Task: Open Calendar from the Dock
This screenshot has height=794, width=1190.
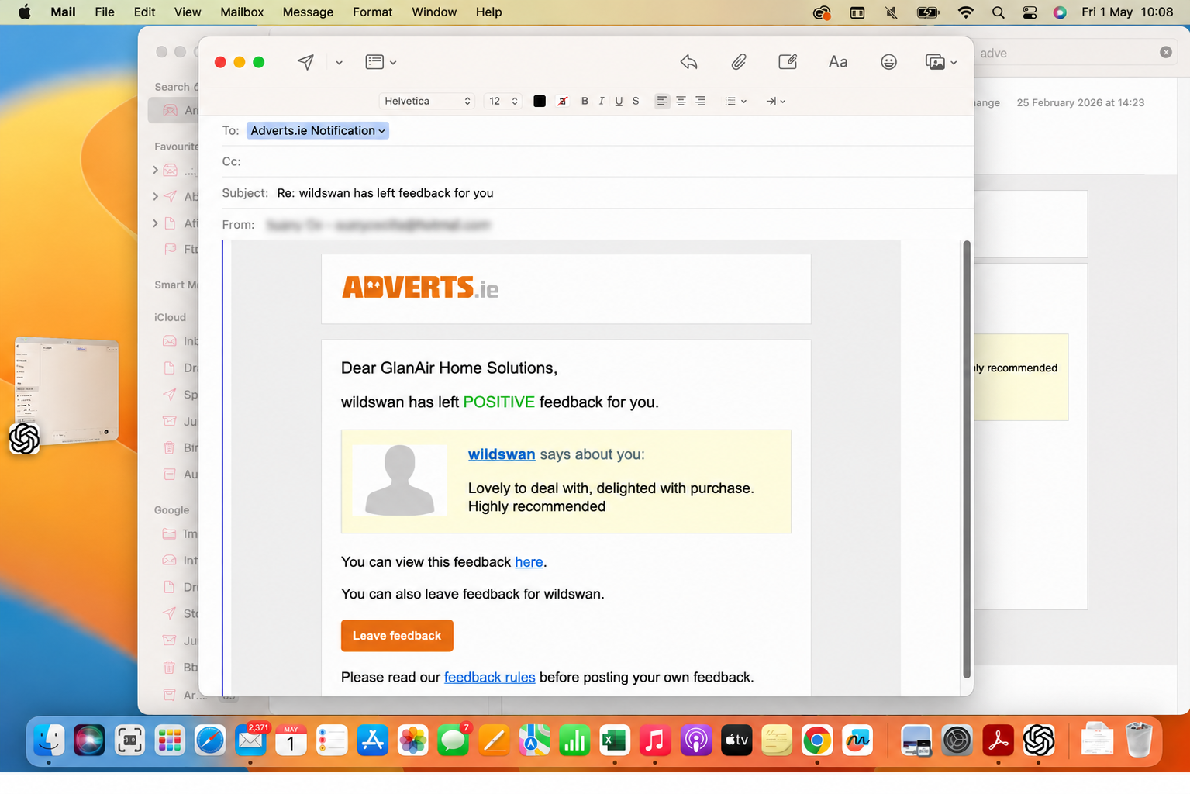Action: pyautogui.click(x=291, y=741)
